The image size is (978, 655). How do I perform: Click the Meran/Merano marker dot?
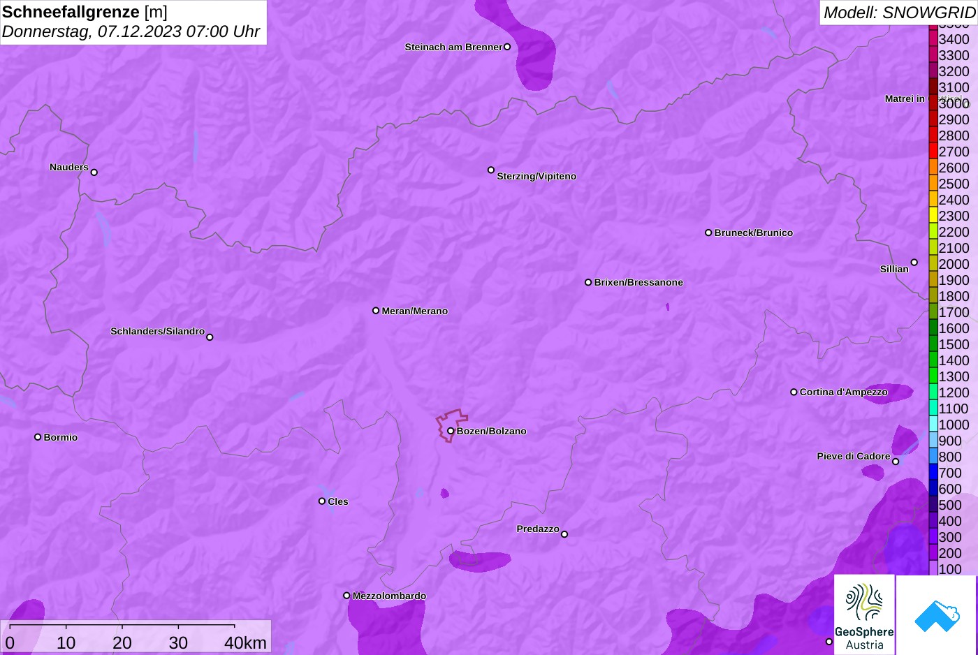(x=376, y=311)
